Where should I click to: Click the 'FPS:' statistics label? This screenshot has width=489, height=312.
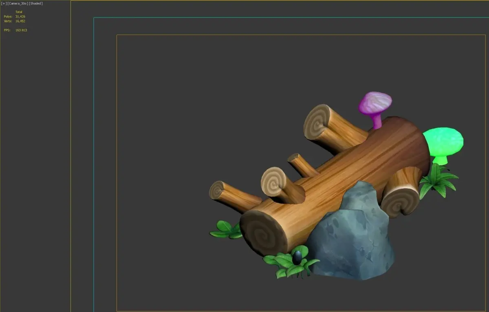click(x=7, y=30)
